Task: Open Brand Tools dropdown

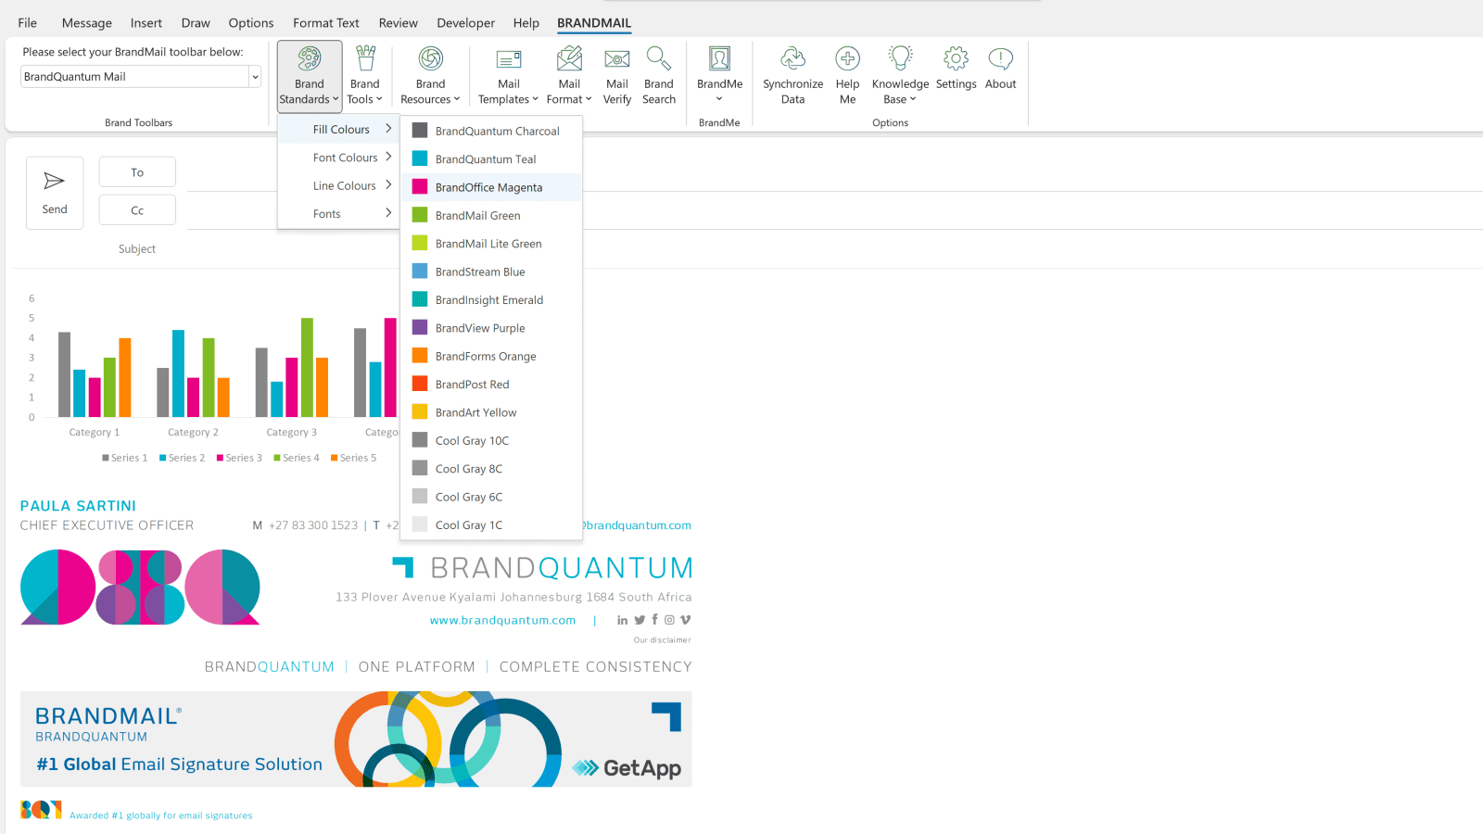Action: pyautogui.click(x=365, y=76)
